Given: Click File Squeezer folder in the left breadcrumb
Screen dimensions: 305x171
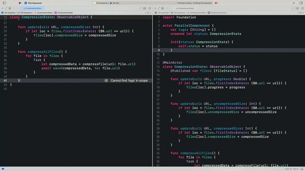Looking at the screenshot, I should click(x=25, y=13).
